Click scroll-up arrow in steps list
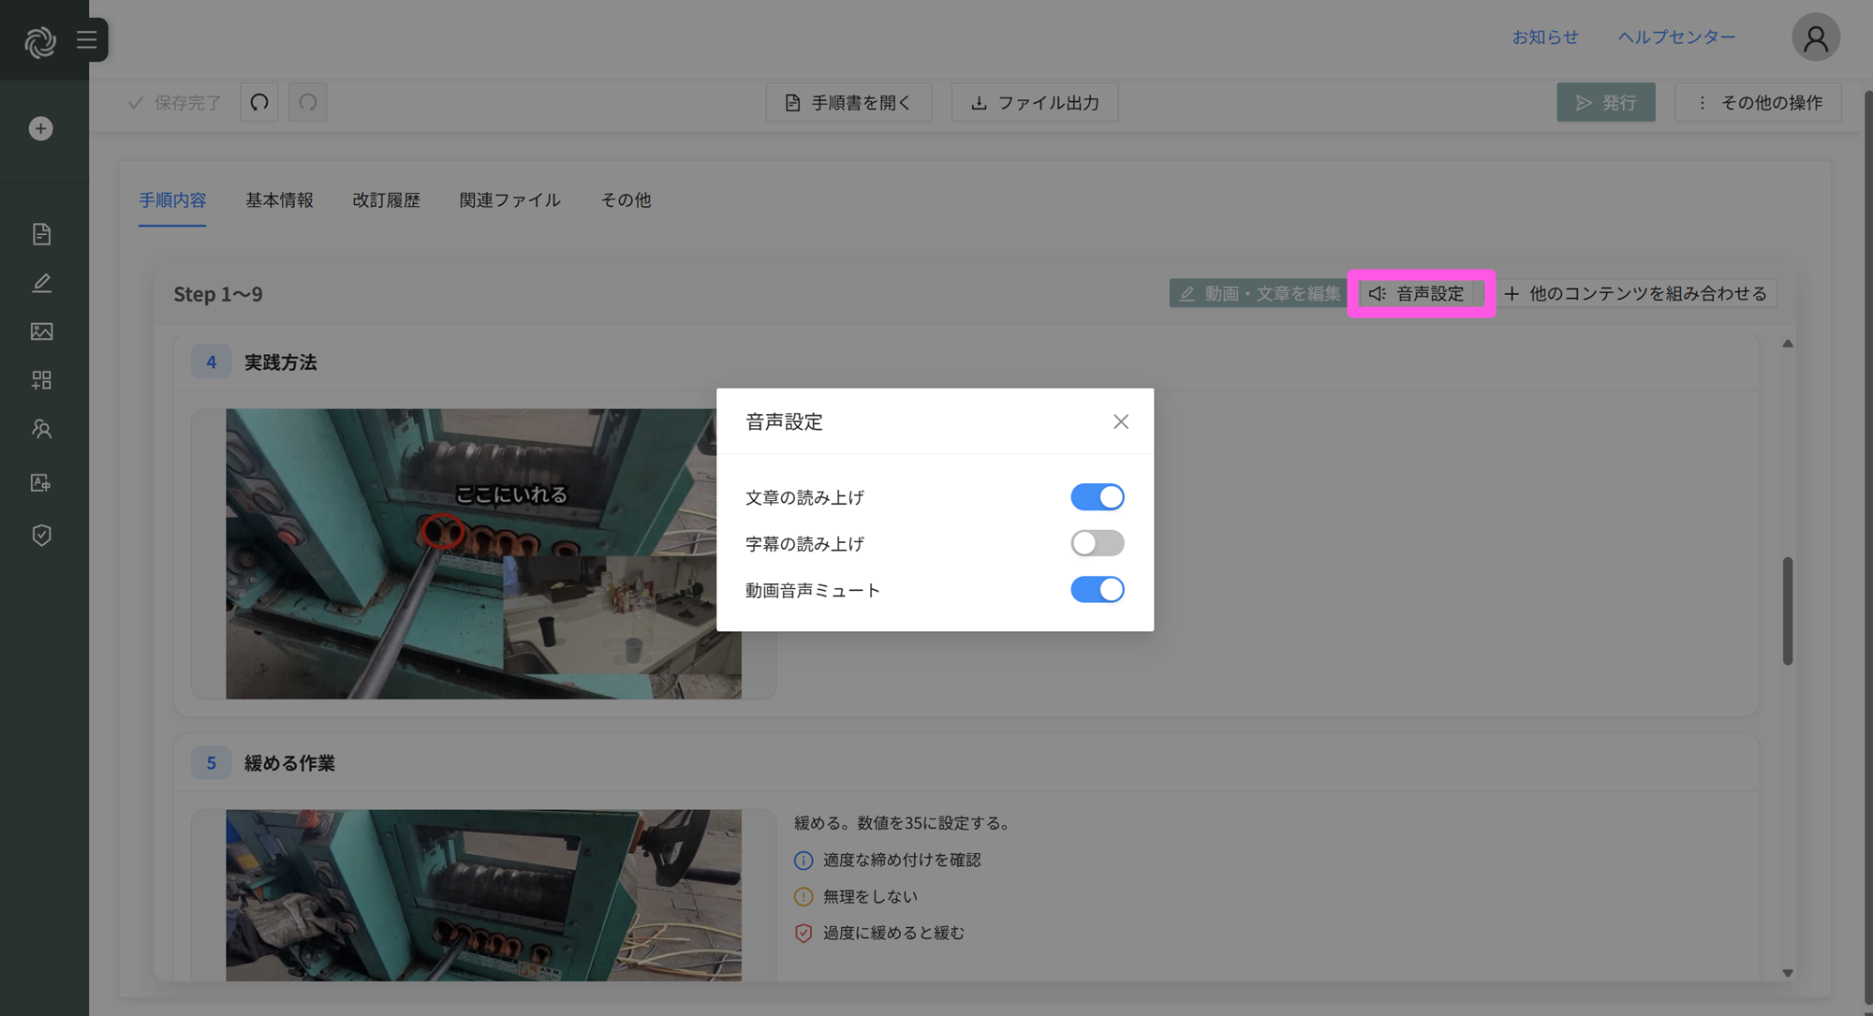Viewport: 1873px width, 1016px height. tap(1787, 344)
